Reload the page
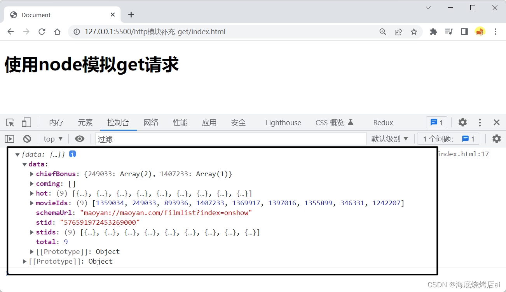 [42, 32]
